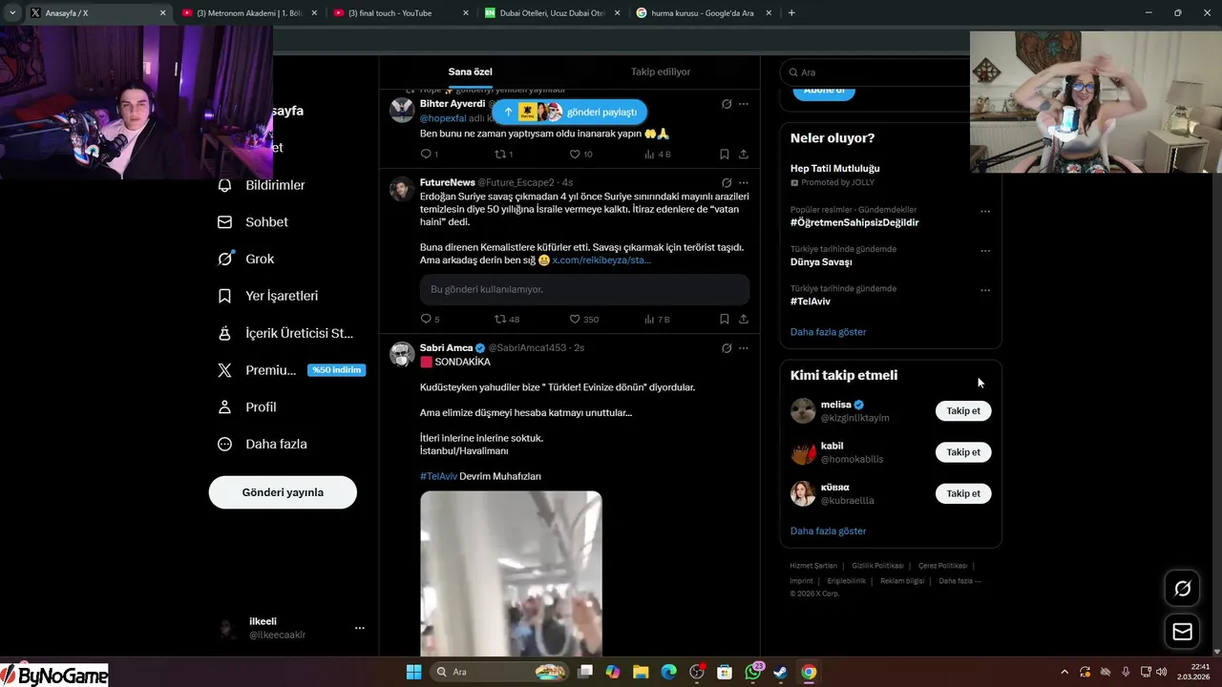Screen dimensions: 1222x687
Task: Open Gizlilik Politikası footer link
Action: coord(877,566)
